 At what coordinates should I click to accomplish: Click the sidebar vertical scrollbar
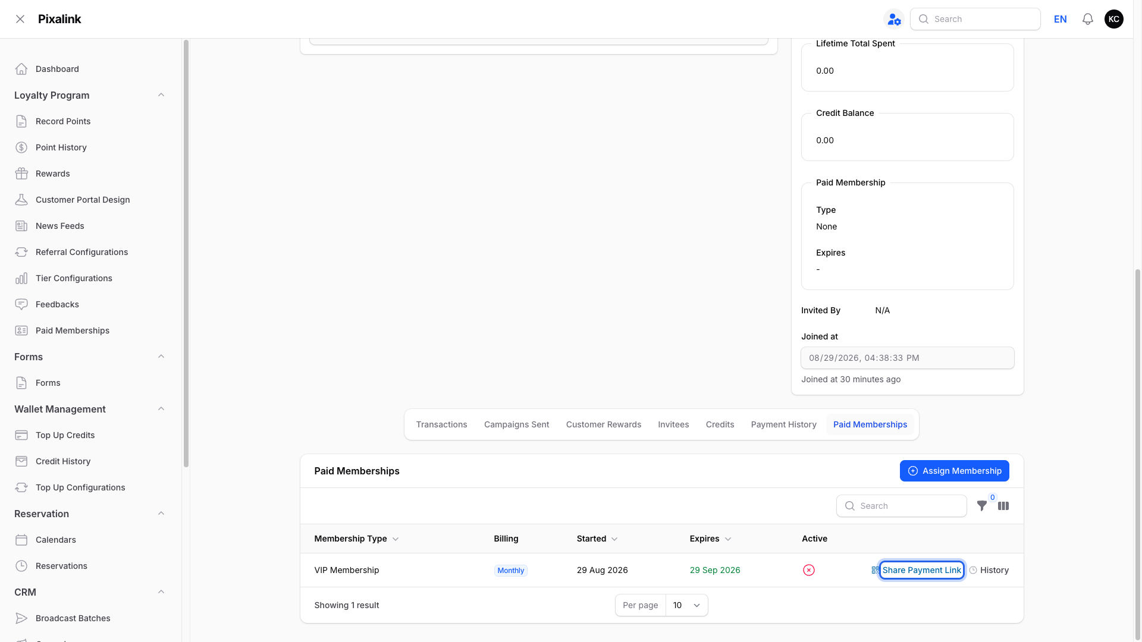click(x=186, y=254)
